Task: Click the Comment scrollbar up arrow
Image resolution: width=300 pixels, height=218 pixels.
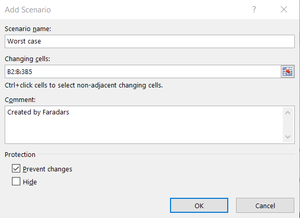Action: [x=288, y=113]
